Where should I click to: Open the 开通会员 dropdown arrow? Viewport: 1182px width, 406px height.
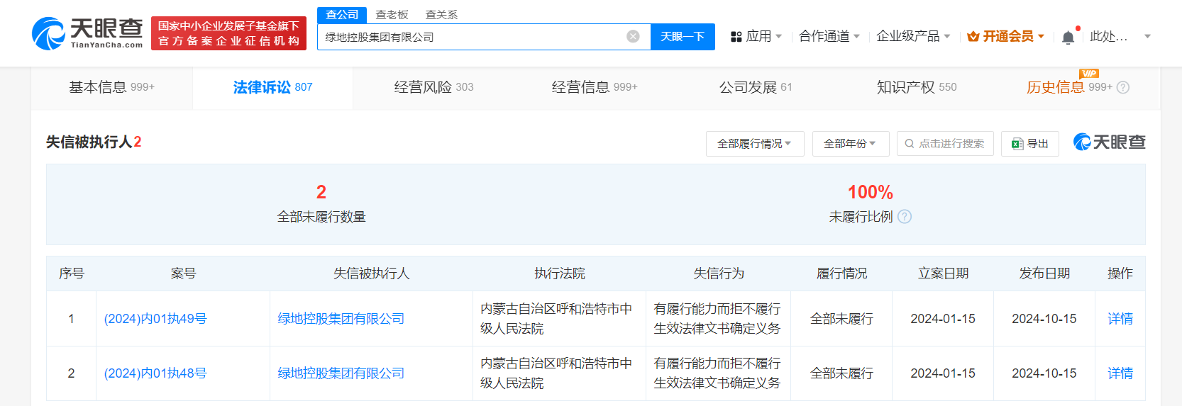(1041, 36)
